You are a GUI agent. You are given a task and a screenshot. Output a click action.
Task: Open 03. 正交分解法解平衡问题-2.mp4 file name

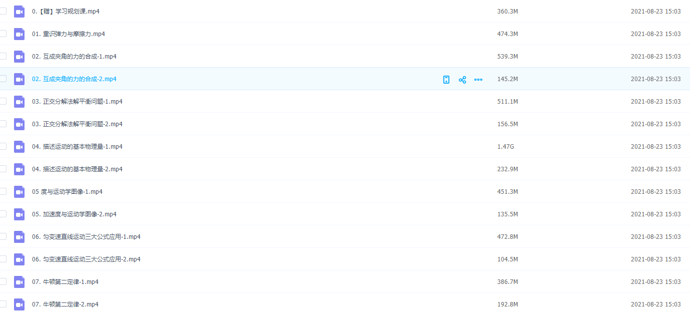(x=77, y=124)
